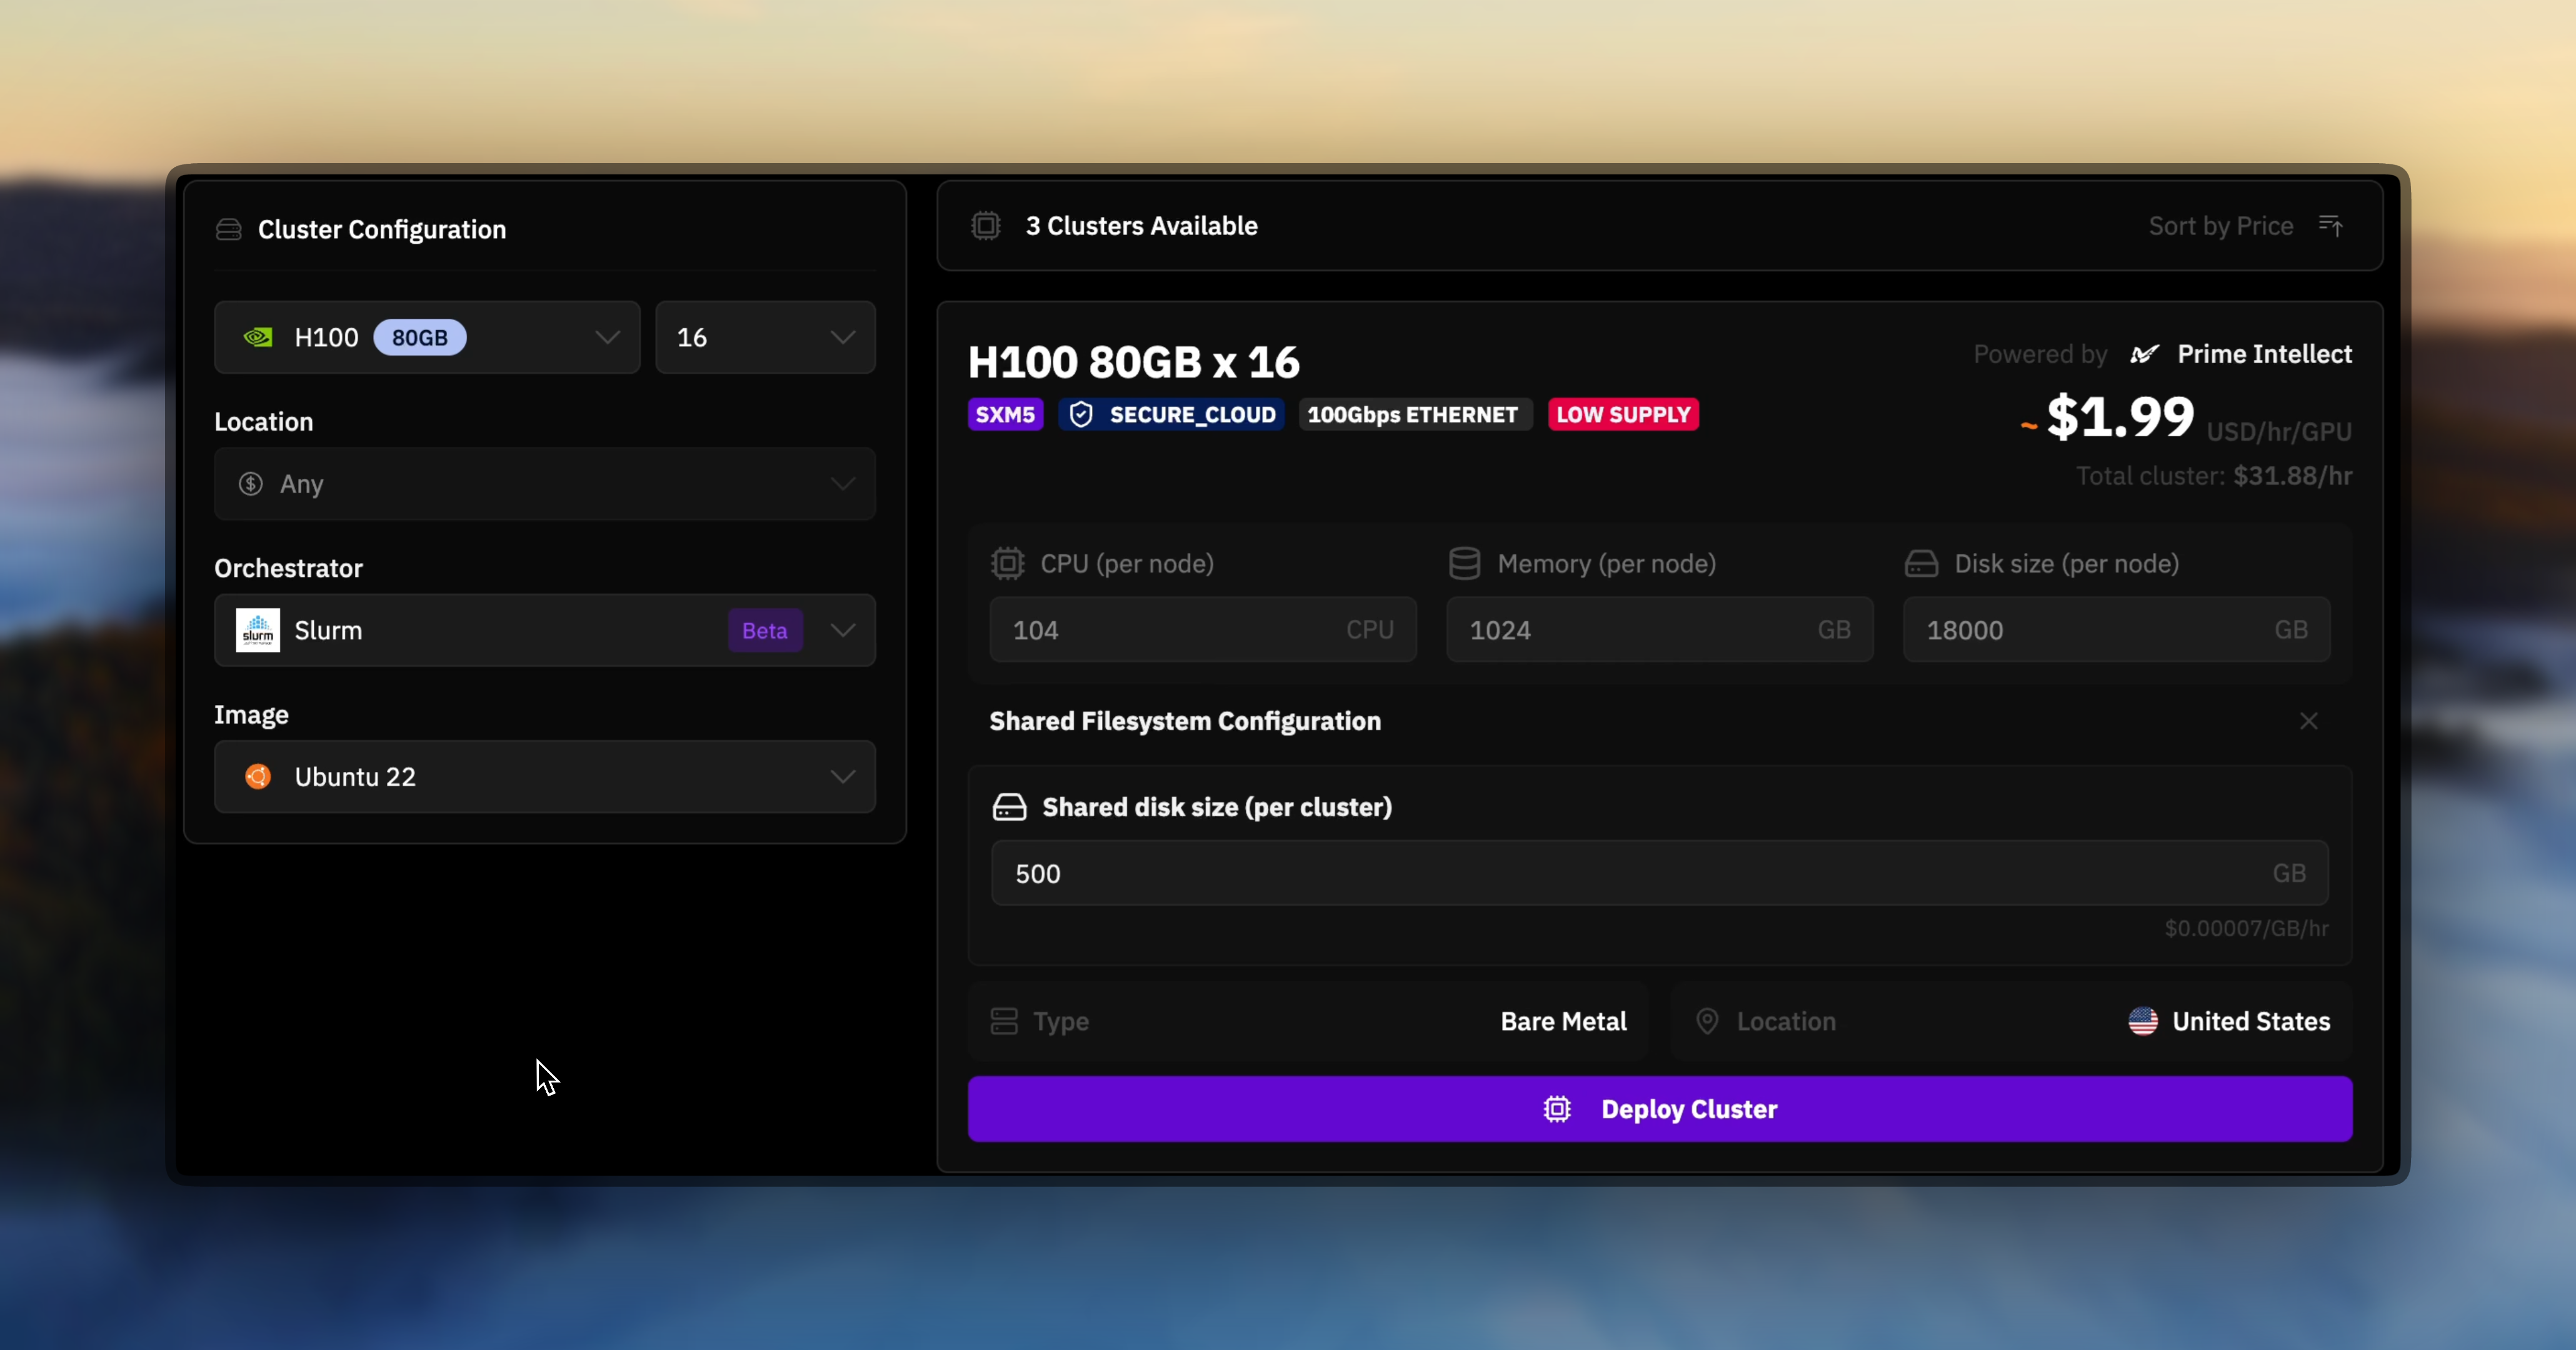Click the Shared Filesystem Configuration heading

(1186, 721)
